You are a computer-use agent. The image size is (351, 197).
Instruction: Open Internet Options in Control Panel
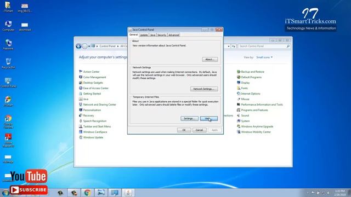[x=248, y=94]
